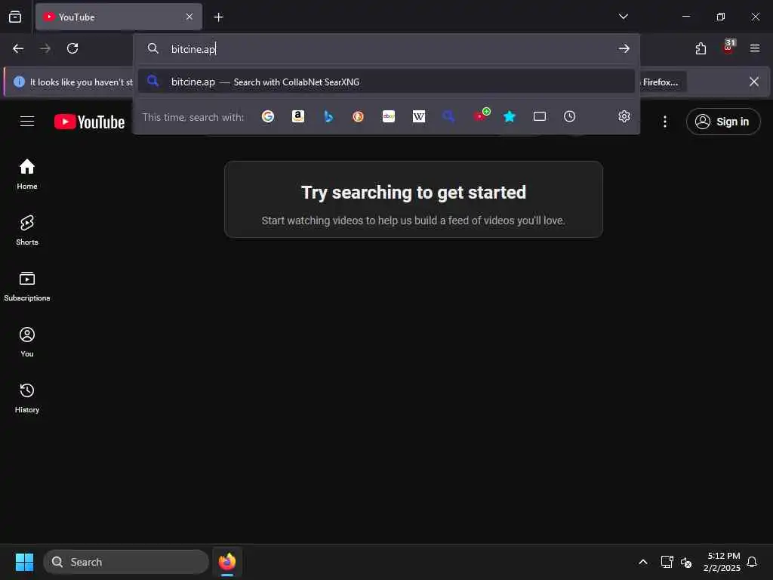This screenshot has width=773, height=580.
Task: Search this time with Bing
Action: pyautogui.click(x=328, y=116)
